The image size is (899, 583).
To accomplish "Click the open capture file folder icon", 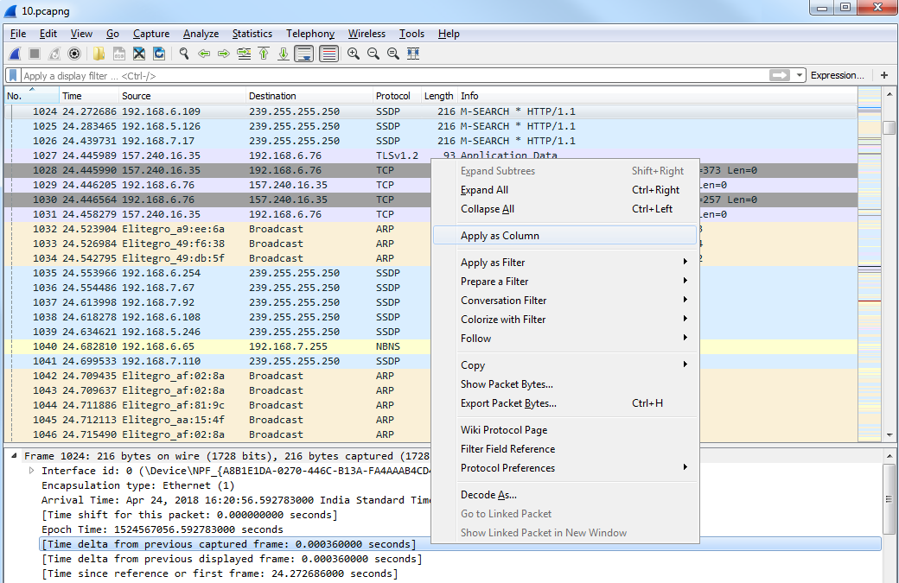I will pos(99,54).
